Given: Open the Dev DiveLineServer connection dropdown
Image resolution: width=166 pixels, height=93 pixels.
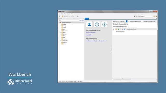Looking at the screenshot, I should pyautogui.click(x=144, y=16).
